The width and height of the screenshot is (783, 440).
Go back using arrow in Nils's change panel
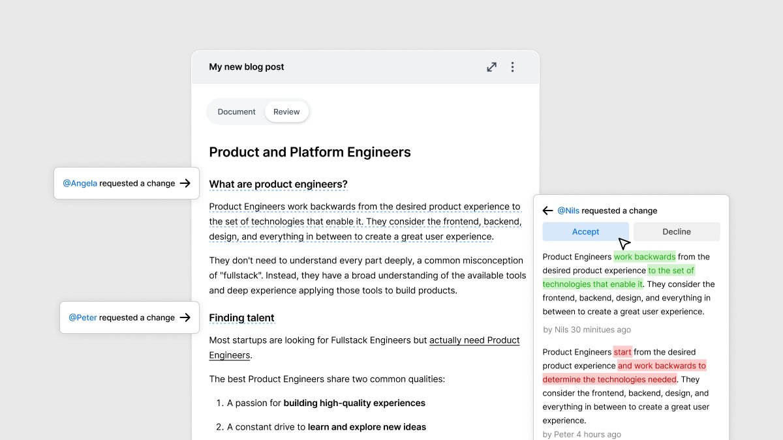pyautogui.click(x=547, y=210)
